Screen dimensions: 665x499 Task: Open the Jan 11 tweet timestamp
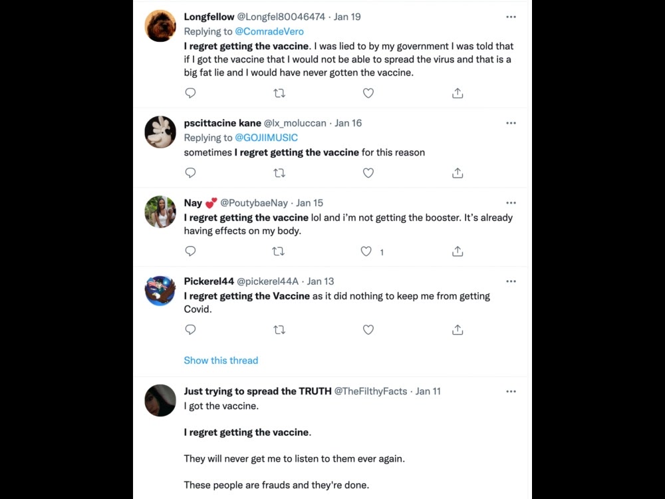tap(428, 391)
